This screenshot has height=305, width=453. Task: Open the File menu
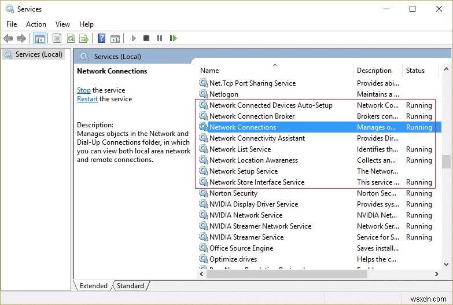12,24
